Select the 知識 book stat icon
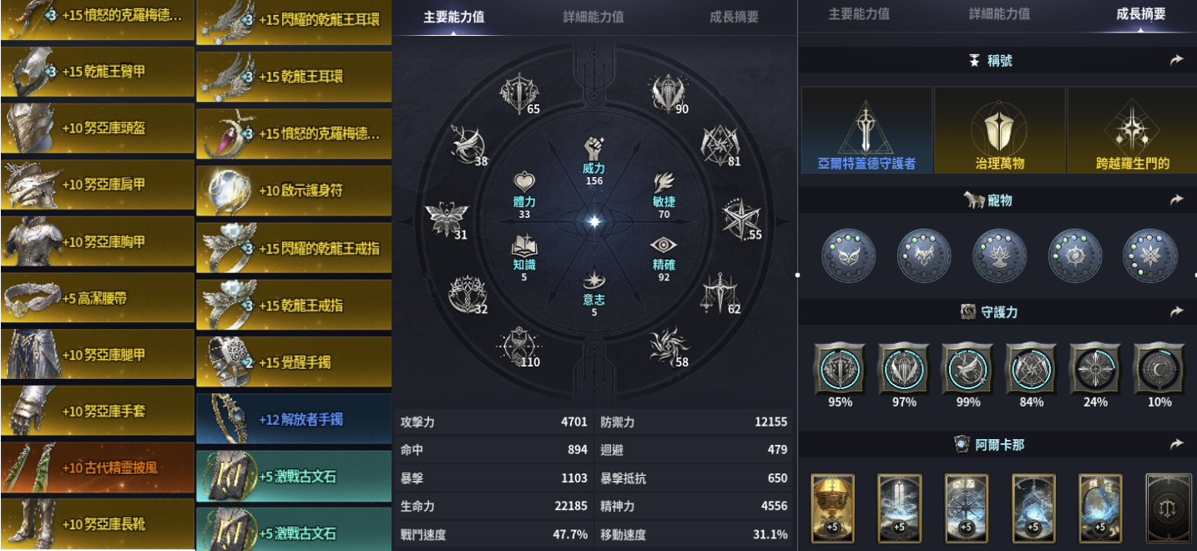The width and height of the screenshot is (1197, 551). click(x=524, y=245)
